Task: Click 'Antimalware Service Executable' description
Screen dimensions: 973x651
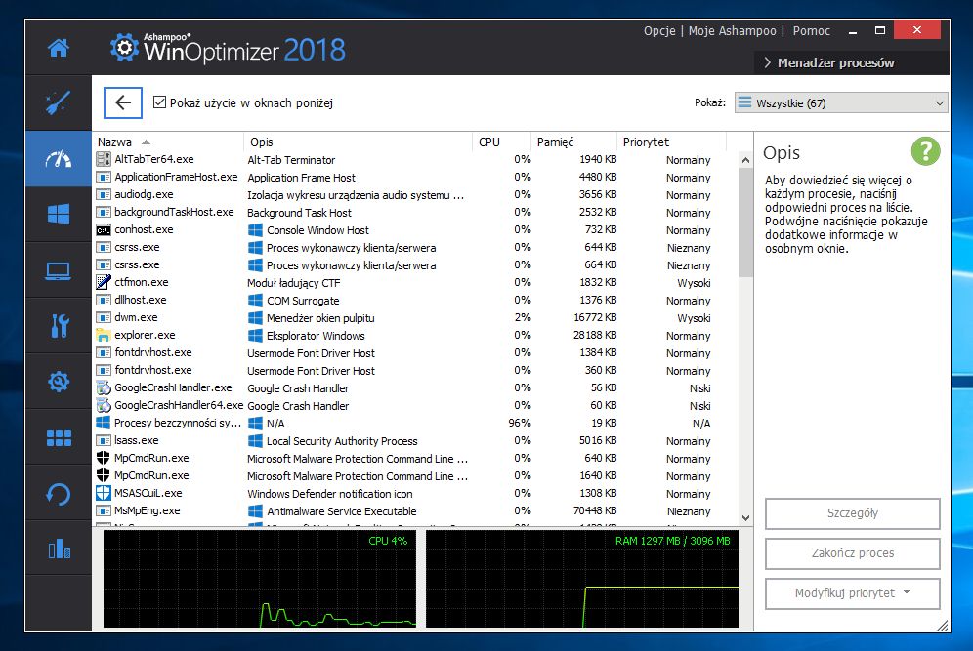Action: 341,511
